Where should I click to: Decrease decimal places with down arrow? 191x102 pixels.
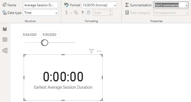(110, 14)
